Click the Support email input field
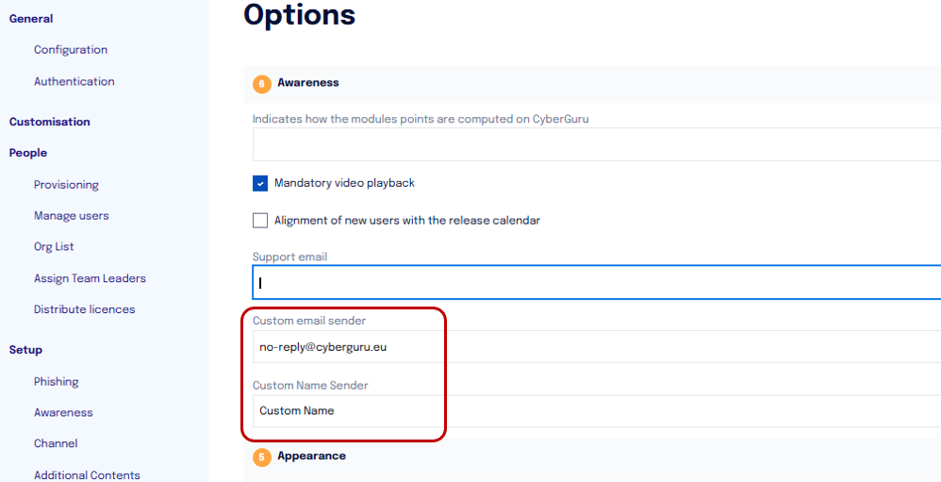Screen dimensions: 941x482 click(597, 282)
